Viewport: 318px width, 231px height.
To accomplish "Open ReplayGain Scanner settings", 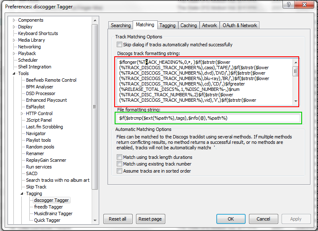I will point(46,160).
